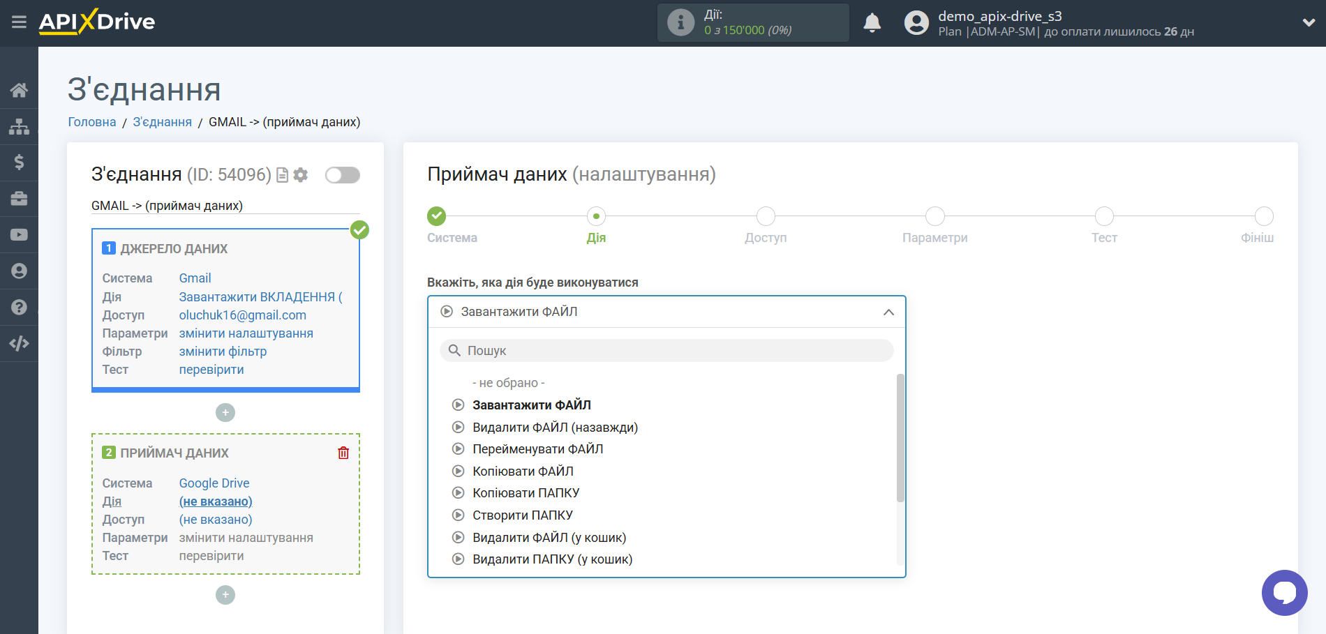Image resolution: width=1326 pixels, height=634 pixels.
Task: Open the hamburger menu
Action: [19, 22]
